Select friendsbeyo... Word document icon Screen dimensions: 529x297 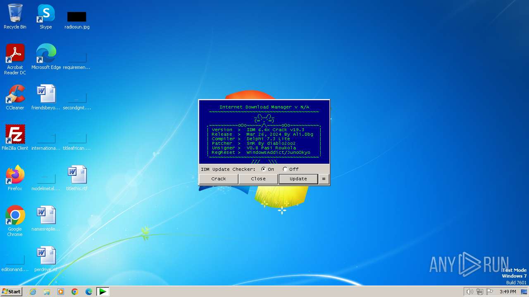[45, 97]
